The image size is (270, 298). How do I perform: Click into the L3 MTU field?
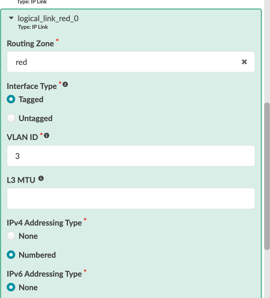pos(131,199)
